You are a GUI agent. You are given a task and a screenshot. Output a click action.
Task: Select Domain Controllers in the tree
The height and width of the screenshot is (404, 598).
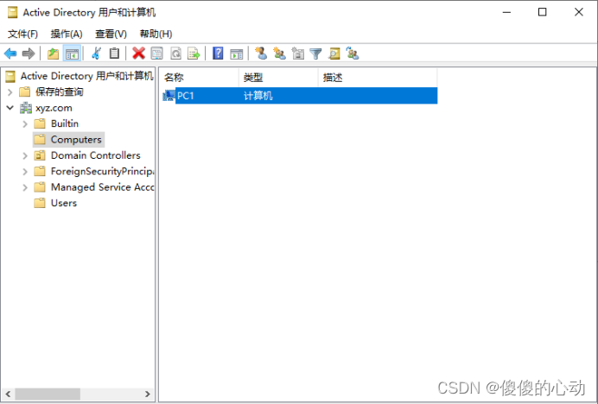click(x=95, y=155)
